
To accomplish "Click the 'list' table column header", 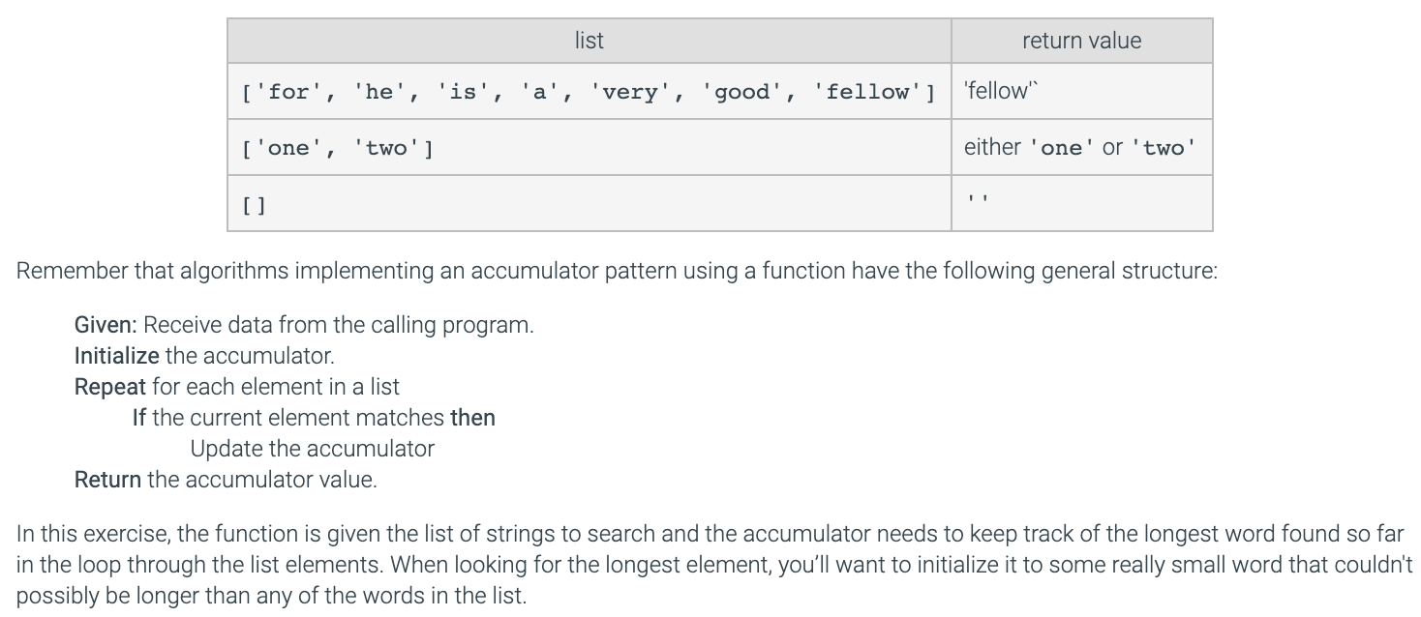I will coord(589,41).
